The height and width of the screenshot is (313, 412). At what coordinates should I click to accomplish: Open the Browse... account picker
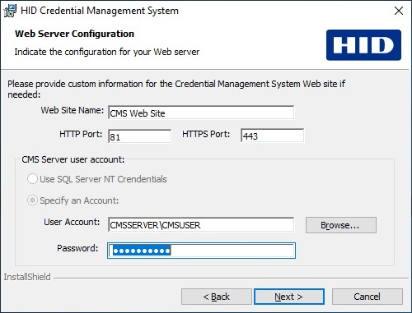click(341, 225)
